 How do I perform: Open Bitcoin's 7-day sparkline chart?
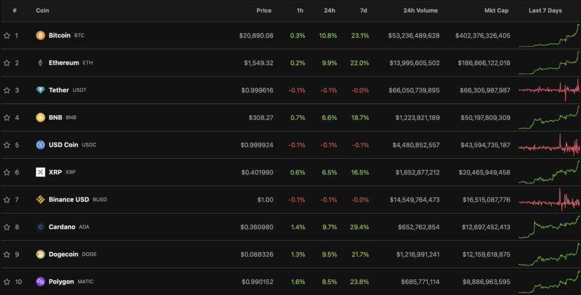(549, 36)
